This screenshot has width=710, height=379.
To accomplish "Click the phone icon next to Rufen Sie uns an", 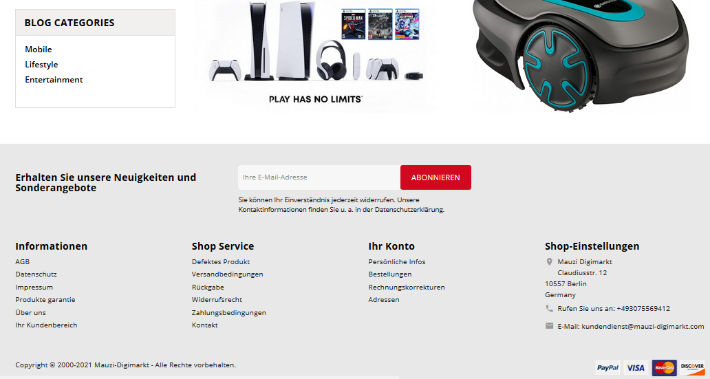I will pyautogui.click(x=549, y=308).
